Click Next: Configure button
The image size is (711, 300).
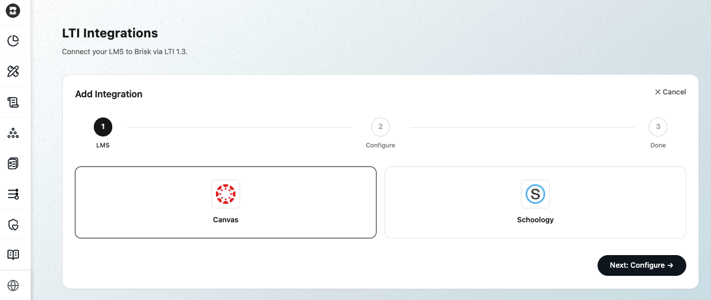pos(642,265)
